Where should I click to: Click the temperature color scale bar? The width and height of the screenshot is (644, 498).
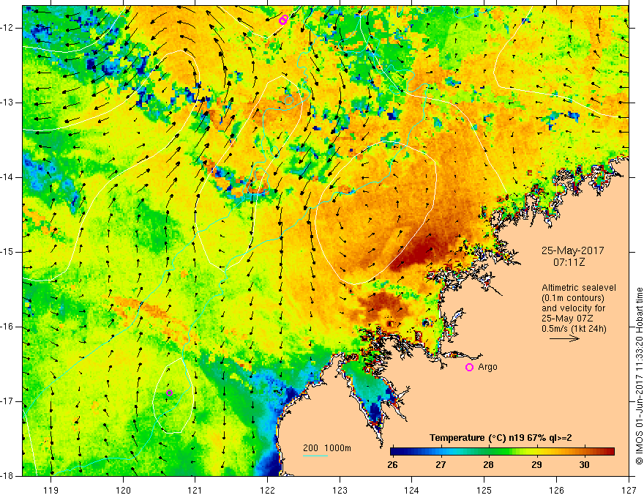coord(502,451)
